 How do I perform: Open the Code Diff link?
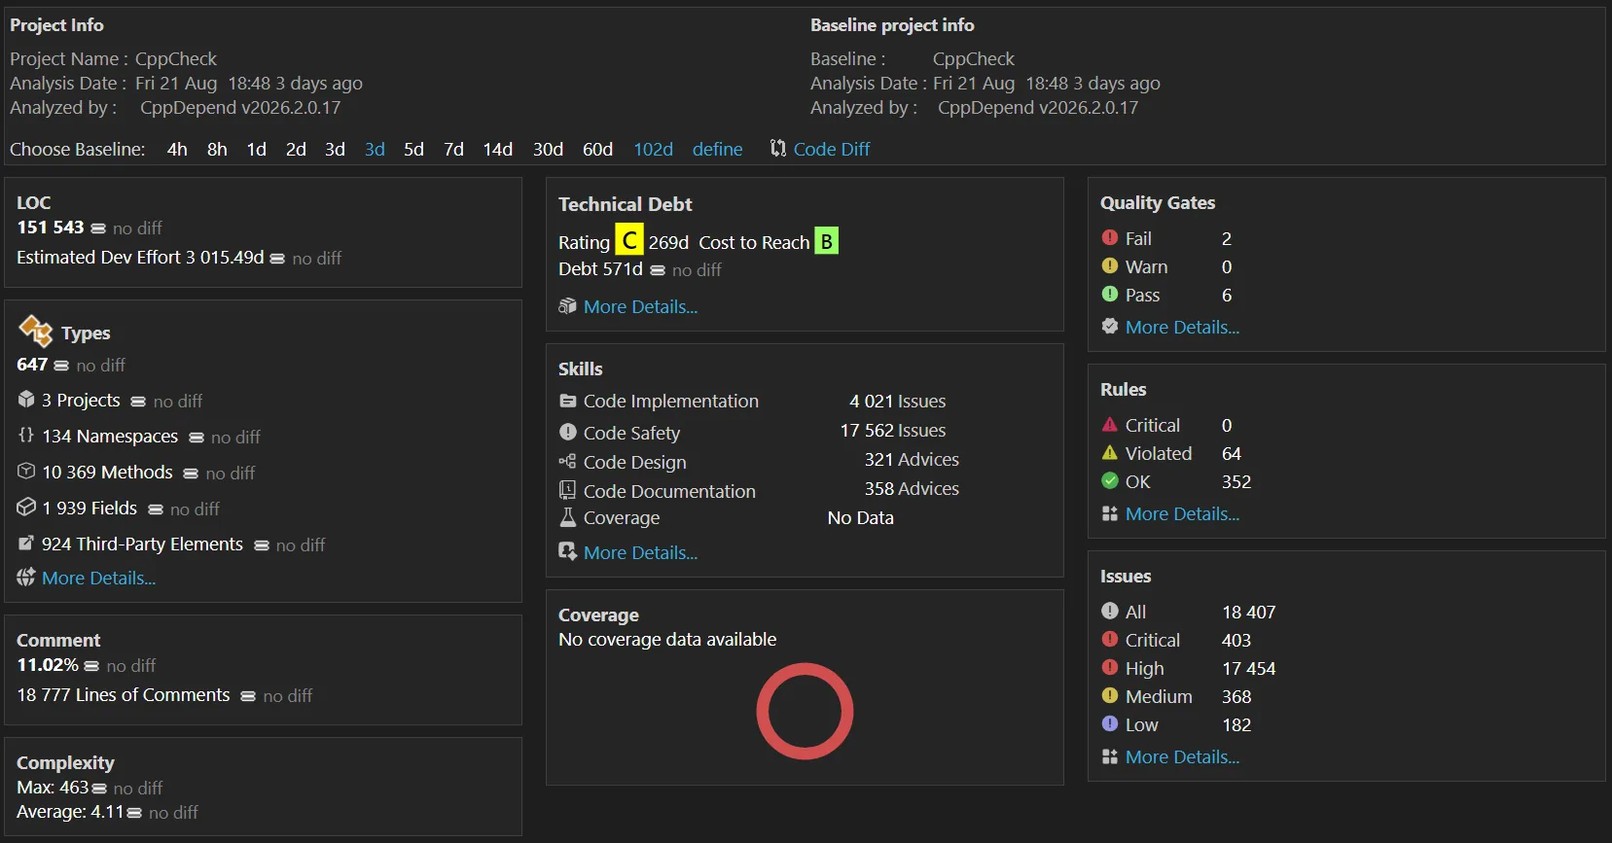click(x=832, y=149)
